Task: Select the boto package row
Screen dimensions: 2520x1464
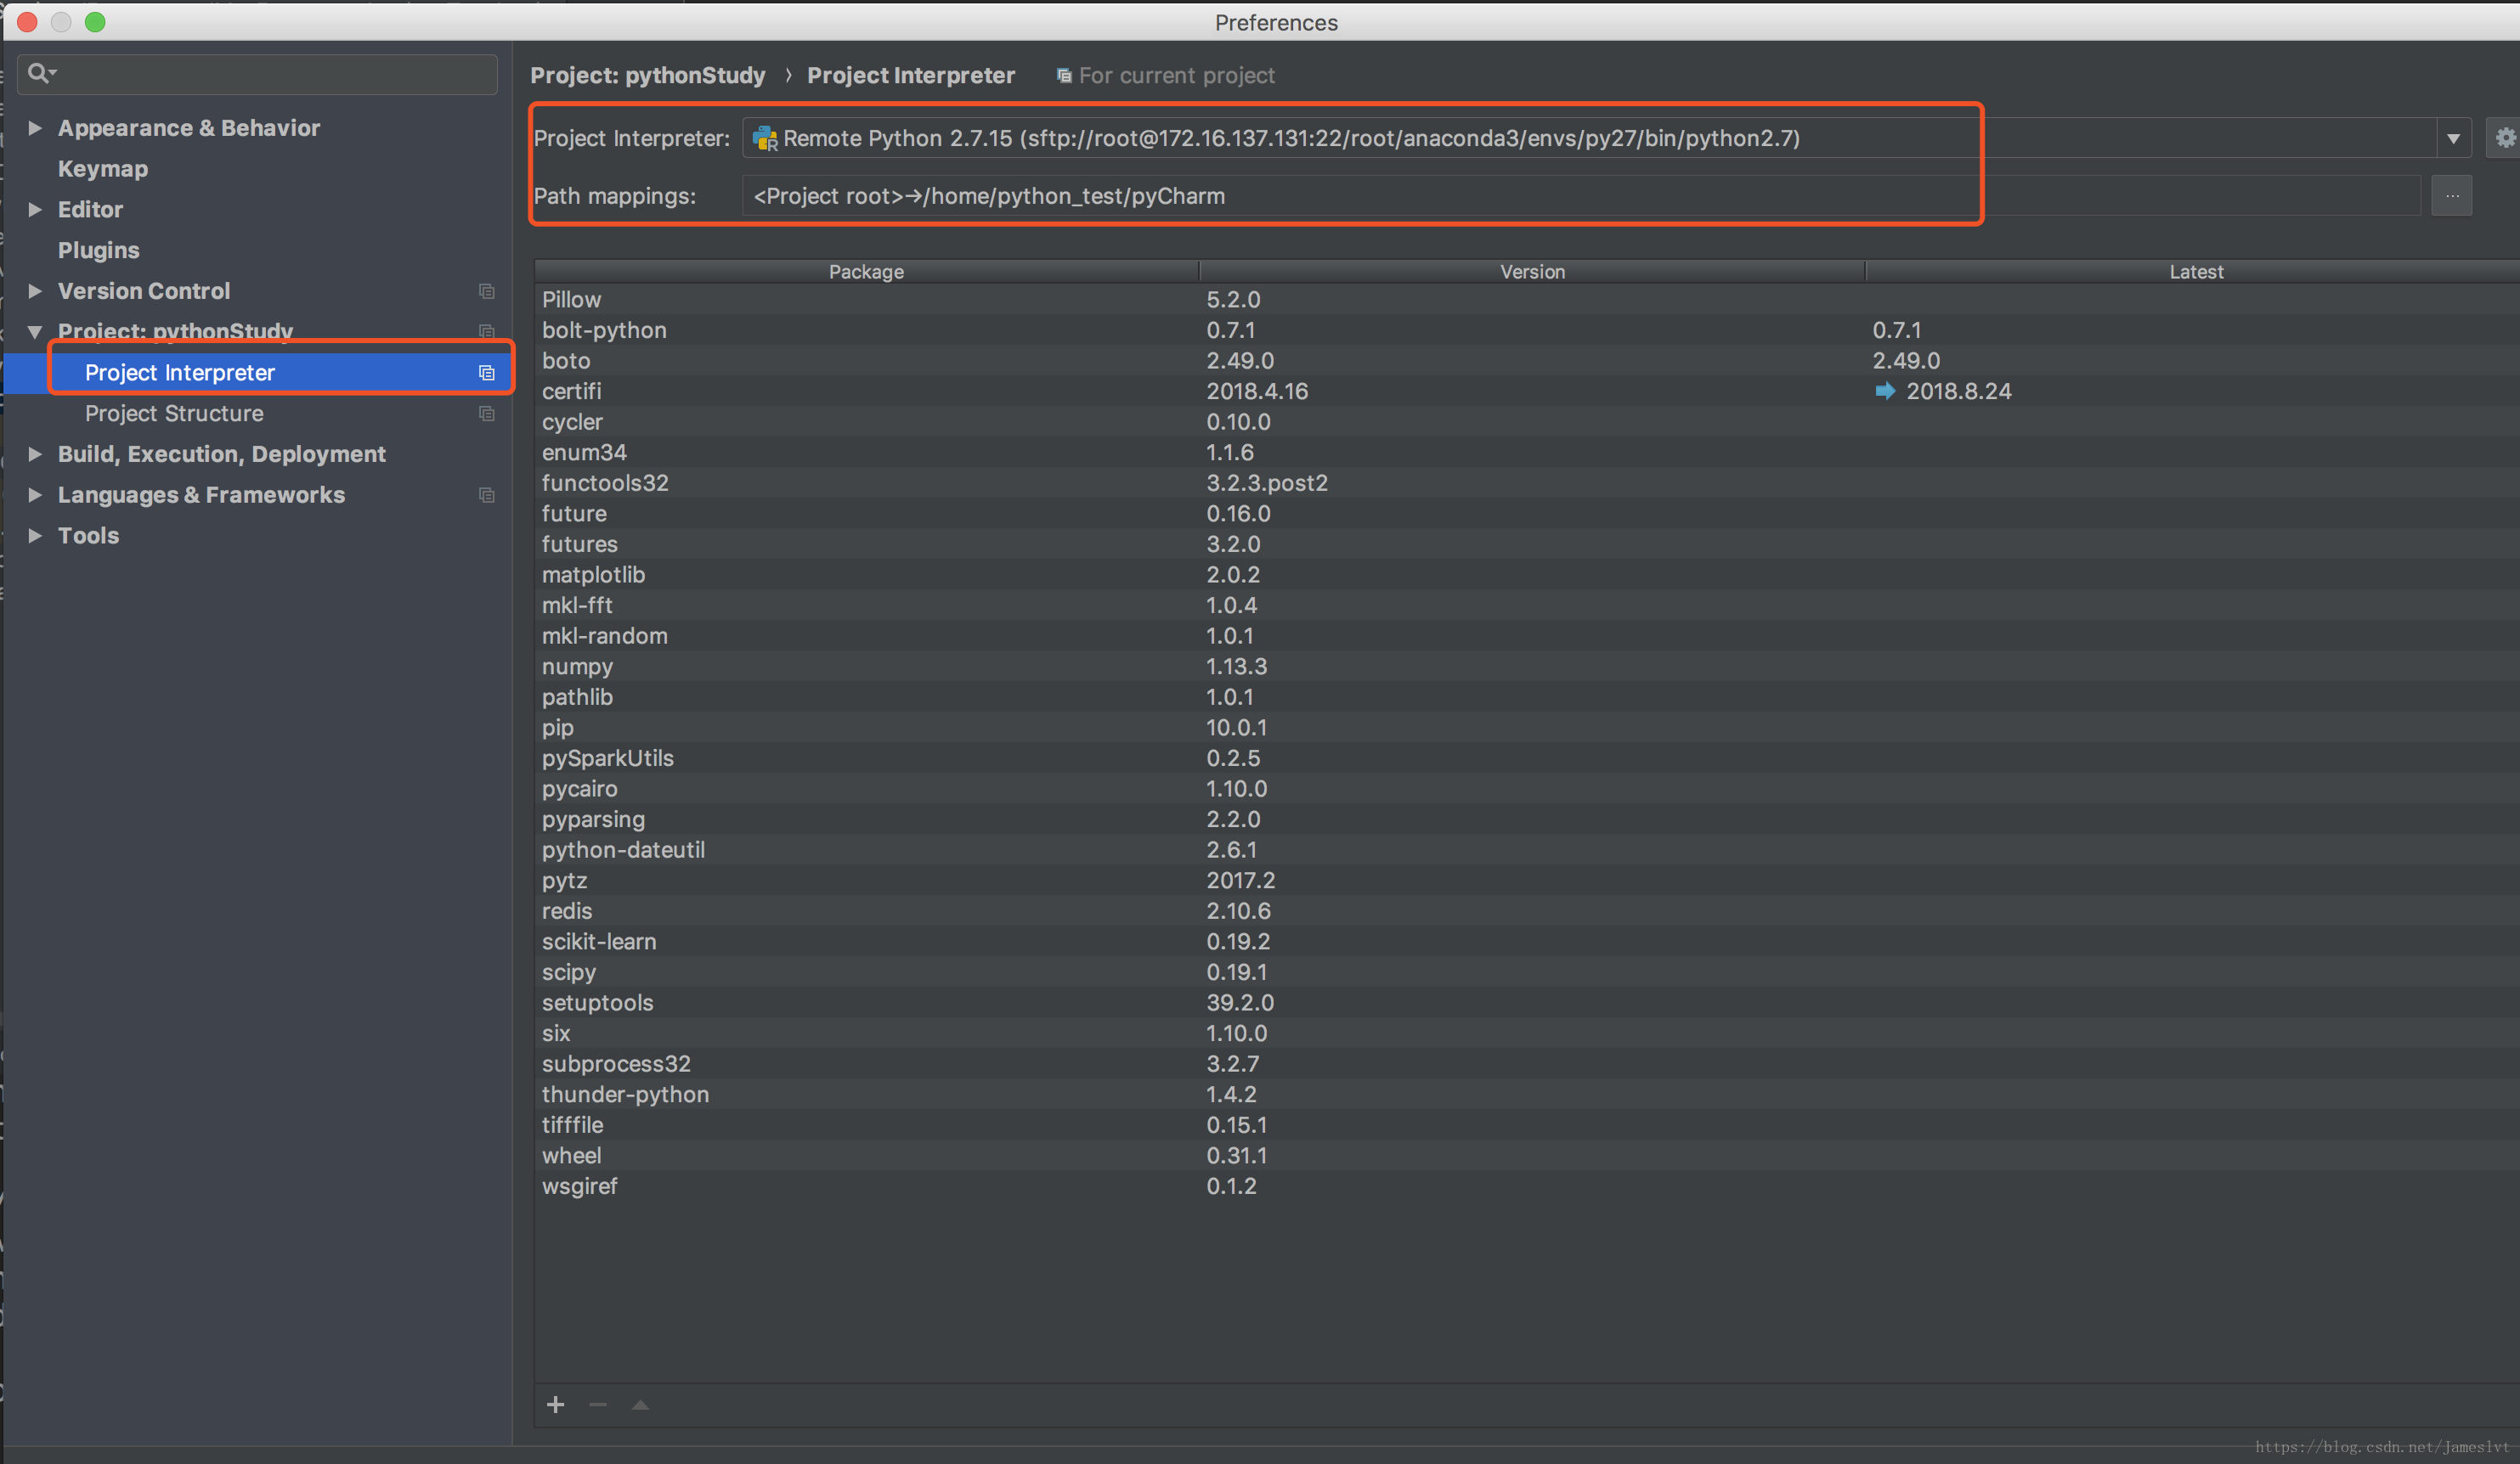Action: 1527,361
